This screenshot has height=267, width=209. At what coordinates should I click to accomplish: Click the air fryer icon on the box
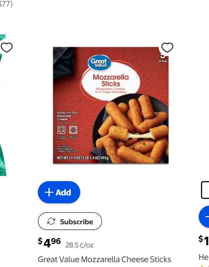click(x=61, y=130)
